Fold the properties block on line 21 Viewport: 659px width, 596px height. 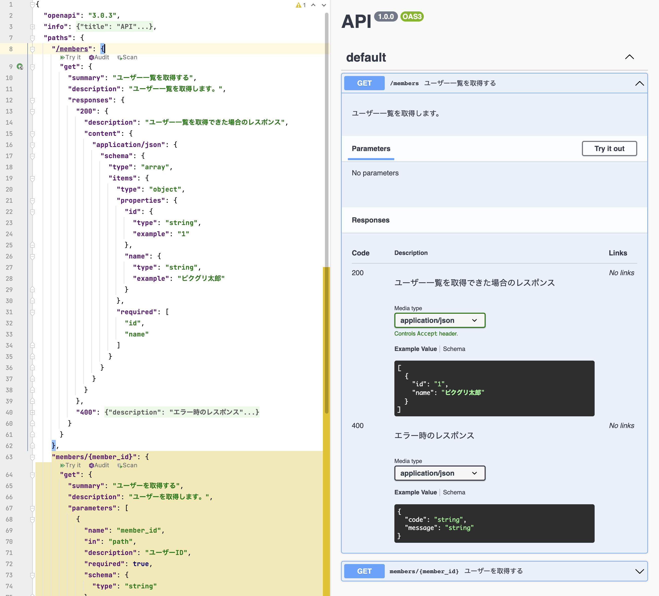(32, 201)
